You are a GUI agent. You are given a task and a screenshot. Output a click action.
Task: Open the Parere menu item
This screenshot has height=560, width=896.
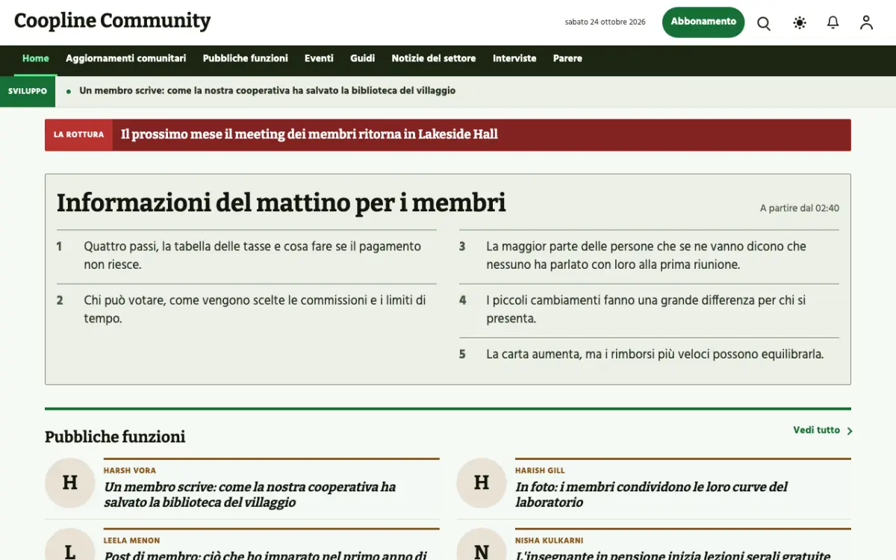(x=567, y=58)
